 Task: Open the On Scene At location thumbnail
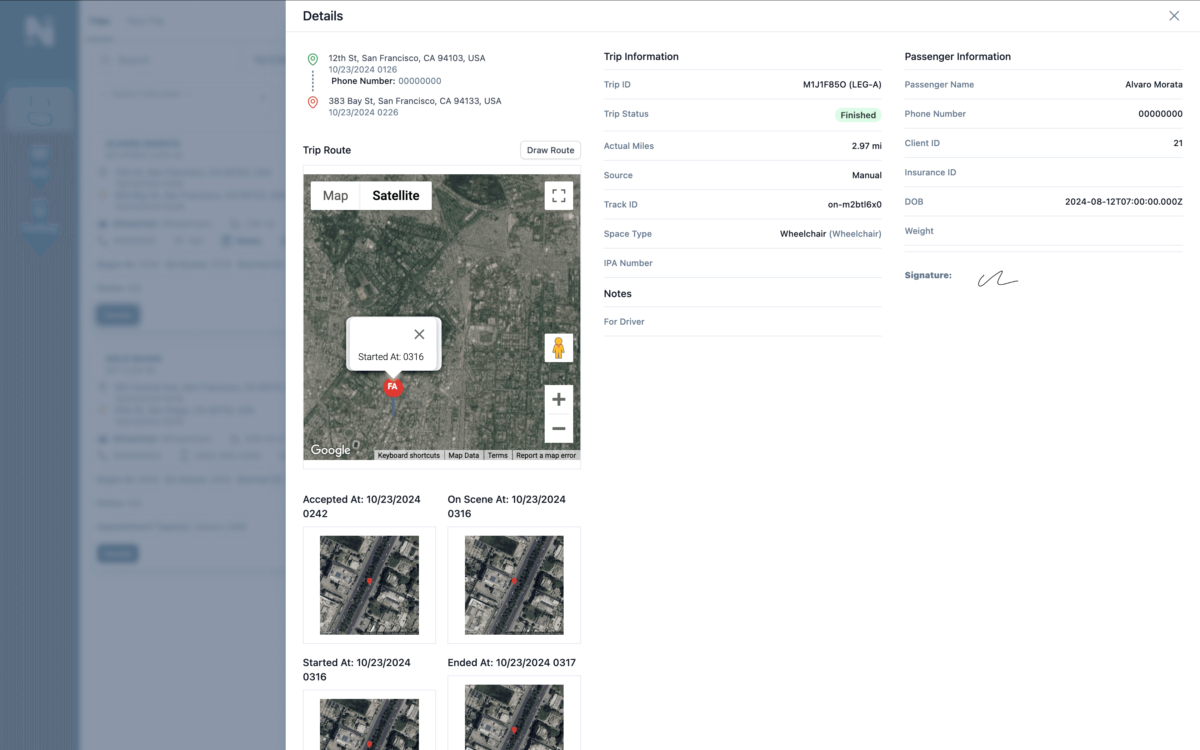(x=514, y=585)
